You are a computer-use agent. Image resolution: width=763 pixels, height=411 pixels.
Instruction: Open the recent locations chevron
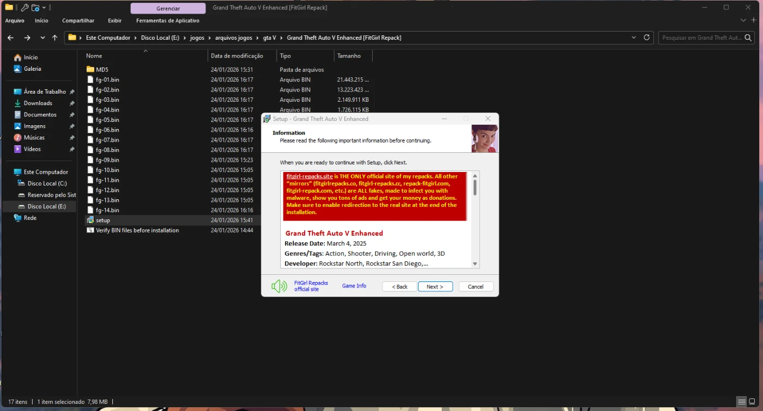pyautogui.click(x=43, y=38)
